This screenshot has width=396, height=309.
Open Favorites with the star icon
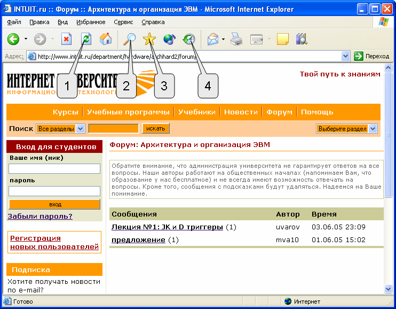[149, 39]
